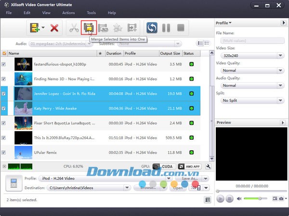Screen dimensions: 289x216
Task: Uncheck the This Is It.2009 item
Action: pos(3,138)
